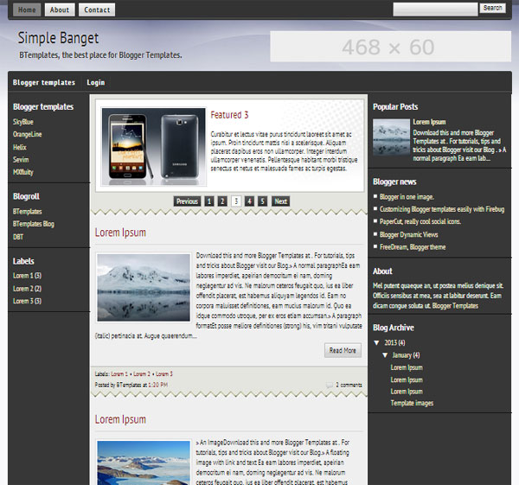
Task: Focus the search input field
Action: pos(435,9)
